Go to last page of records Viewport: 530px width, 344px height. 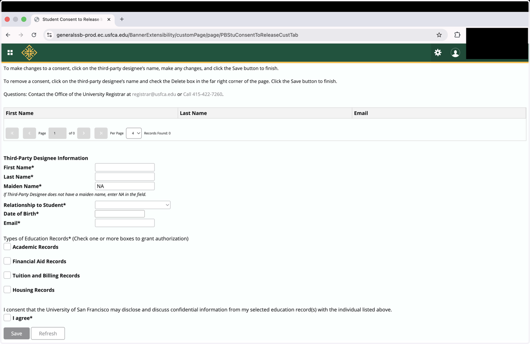point(101,133)
